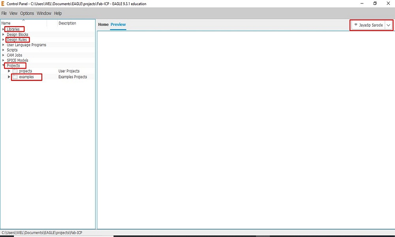Minimize the Control Panel window
Image resolution: width=395 pixels, height=237 pixels.
[362, 4]
